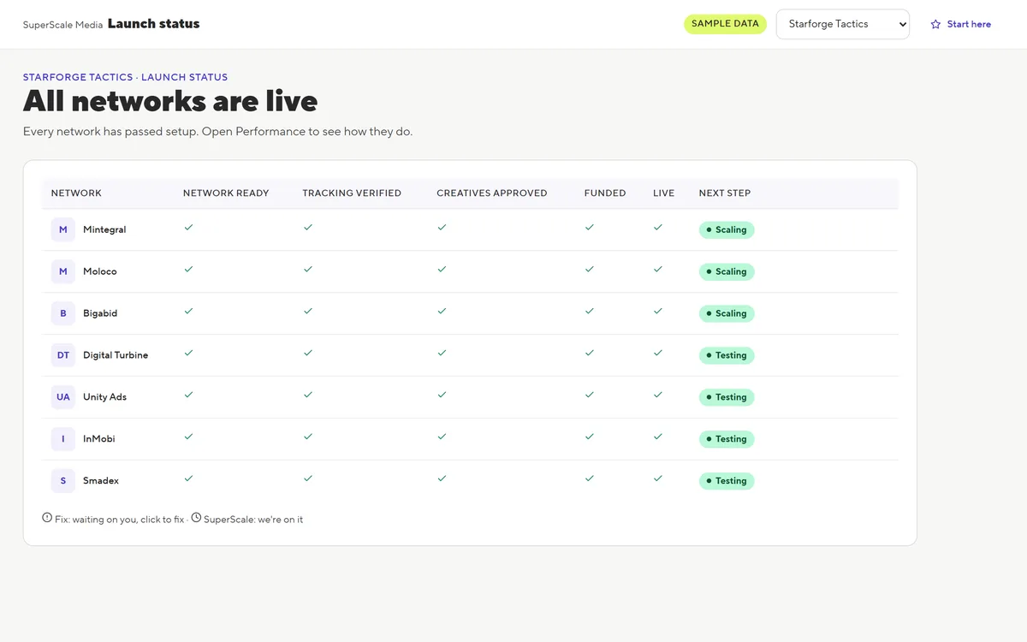Viewport: 1027px width, 642px height.
Task: Click InMobi's Testing status pill
Action: coord(727,439)
